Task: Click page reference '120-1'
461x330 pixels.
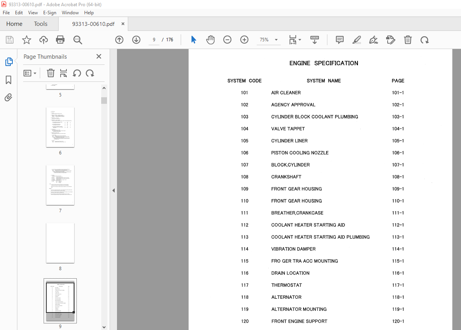Action: click(398, 321)
